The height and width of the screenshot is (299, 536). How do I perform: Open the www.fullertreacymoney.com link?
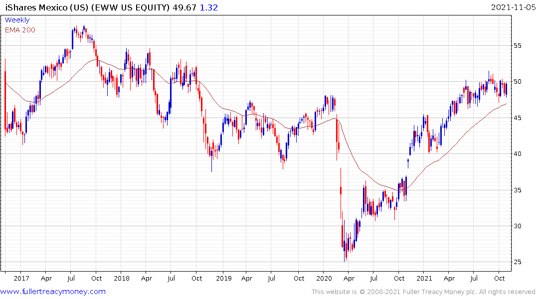(x=53, y=292)
